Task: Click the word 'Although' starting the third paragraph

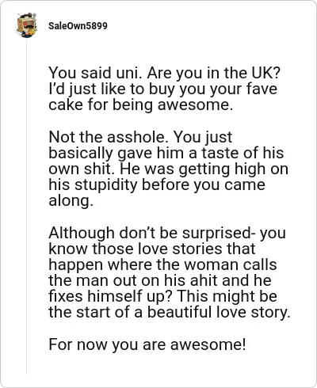Action: 82,233
